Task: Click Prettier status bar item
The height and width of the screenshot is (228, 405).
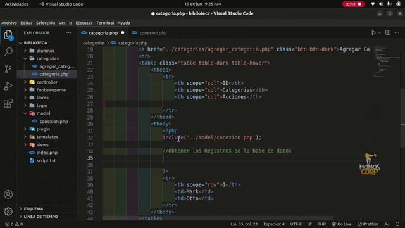Action: tap(368, 224)
